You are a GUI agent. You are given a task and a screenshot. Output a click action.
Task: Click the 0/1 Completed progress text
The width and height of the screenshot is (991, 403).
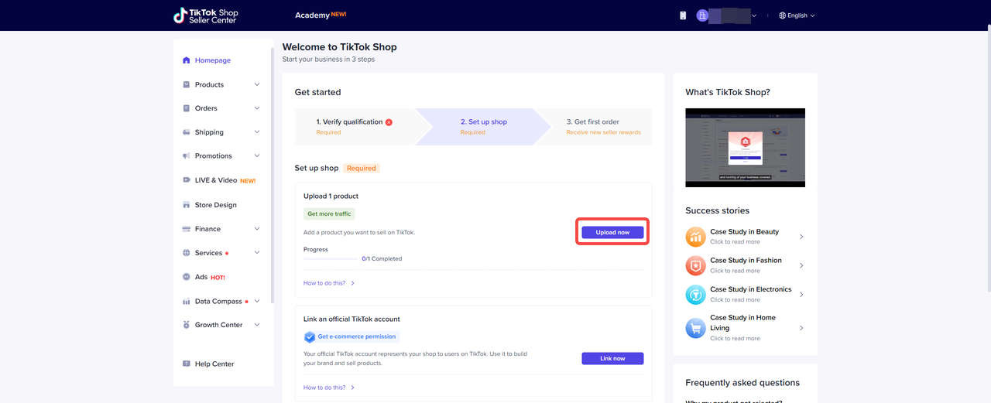(x=382, y=259)
